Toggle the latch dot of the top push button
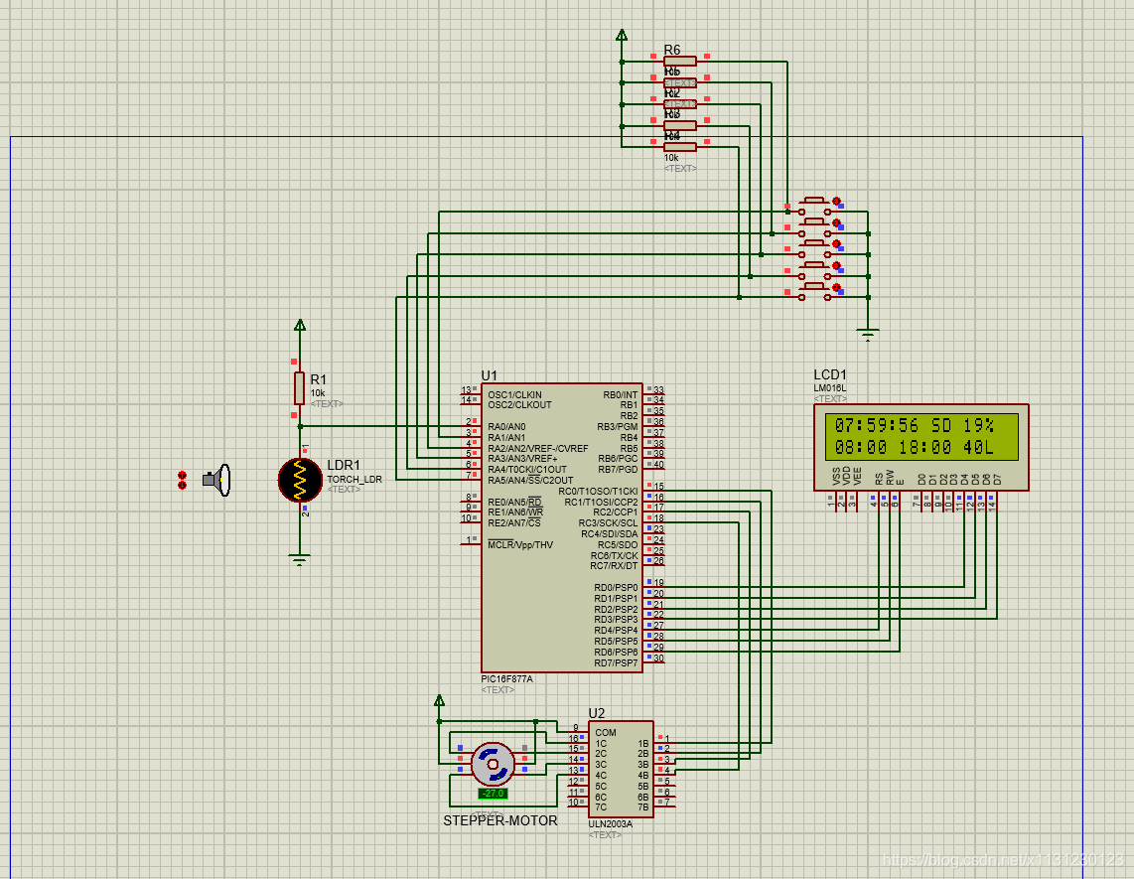Viewport: 1134px width, 879px height. click(x=836, y=201)
